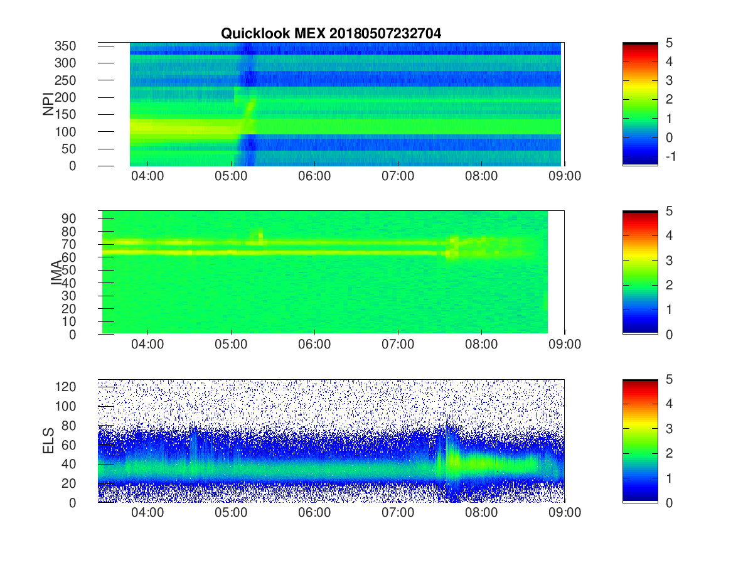
Task: Select the IMA y-axis label
Action: point(56,272)
